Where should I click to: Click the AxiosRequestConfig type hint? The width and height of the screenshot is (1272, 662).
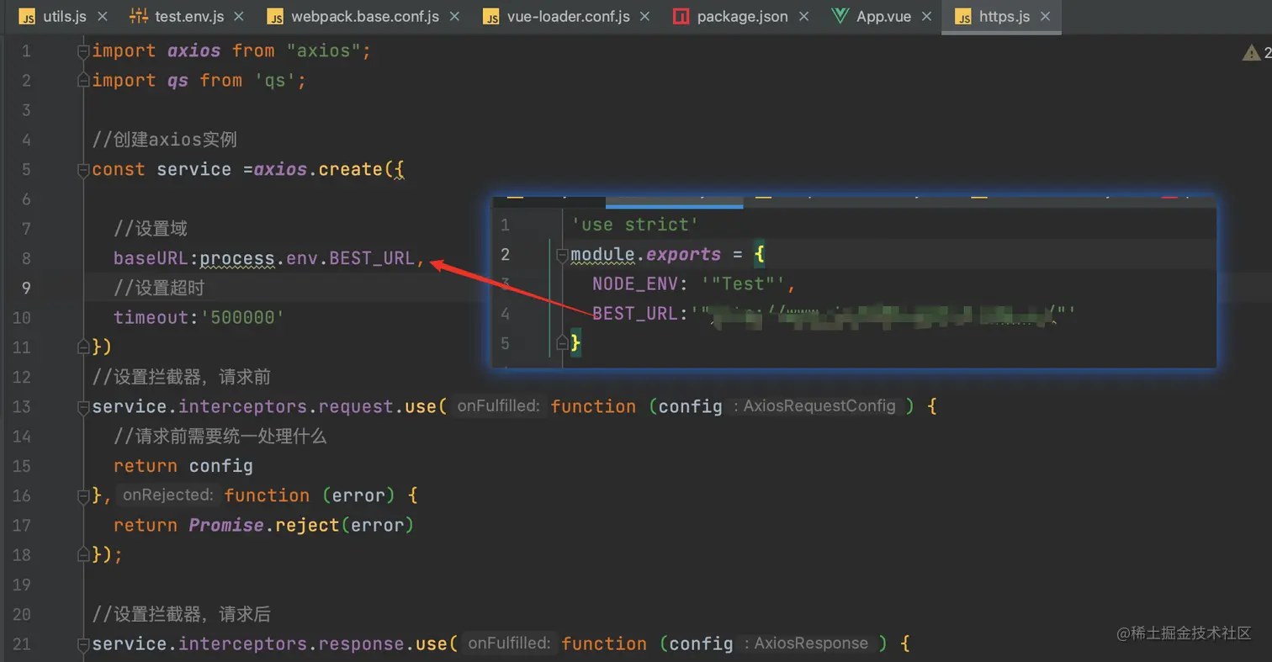pos(819,406)
